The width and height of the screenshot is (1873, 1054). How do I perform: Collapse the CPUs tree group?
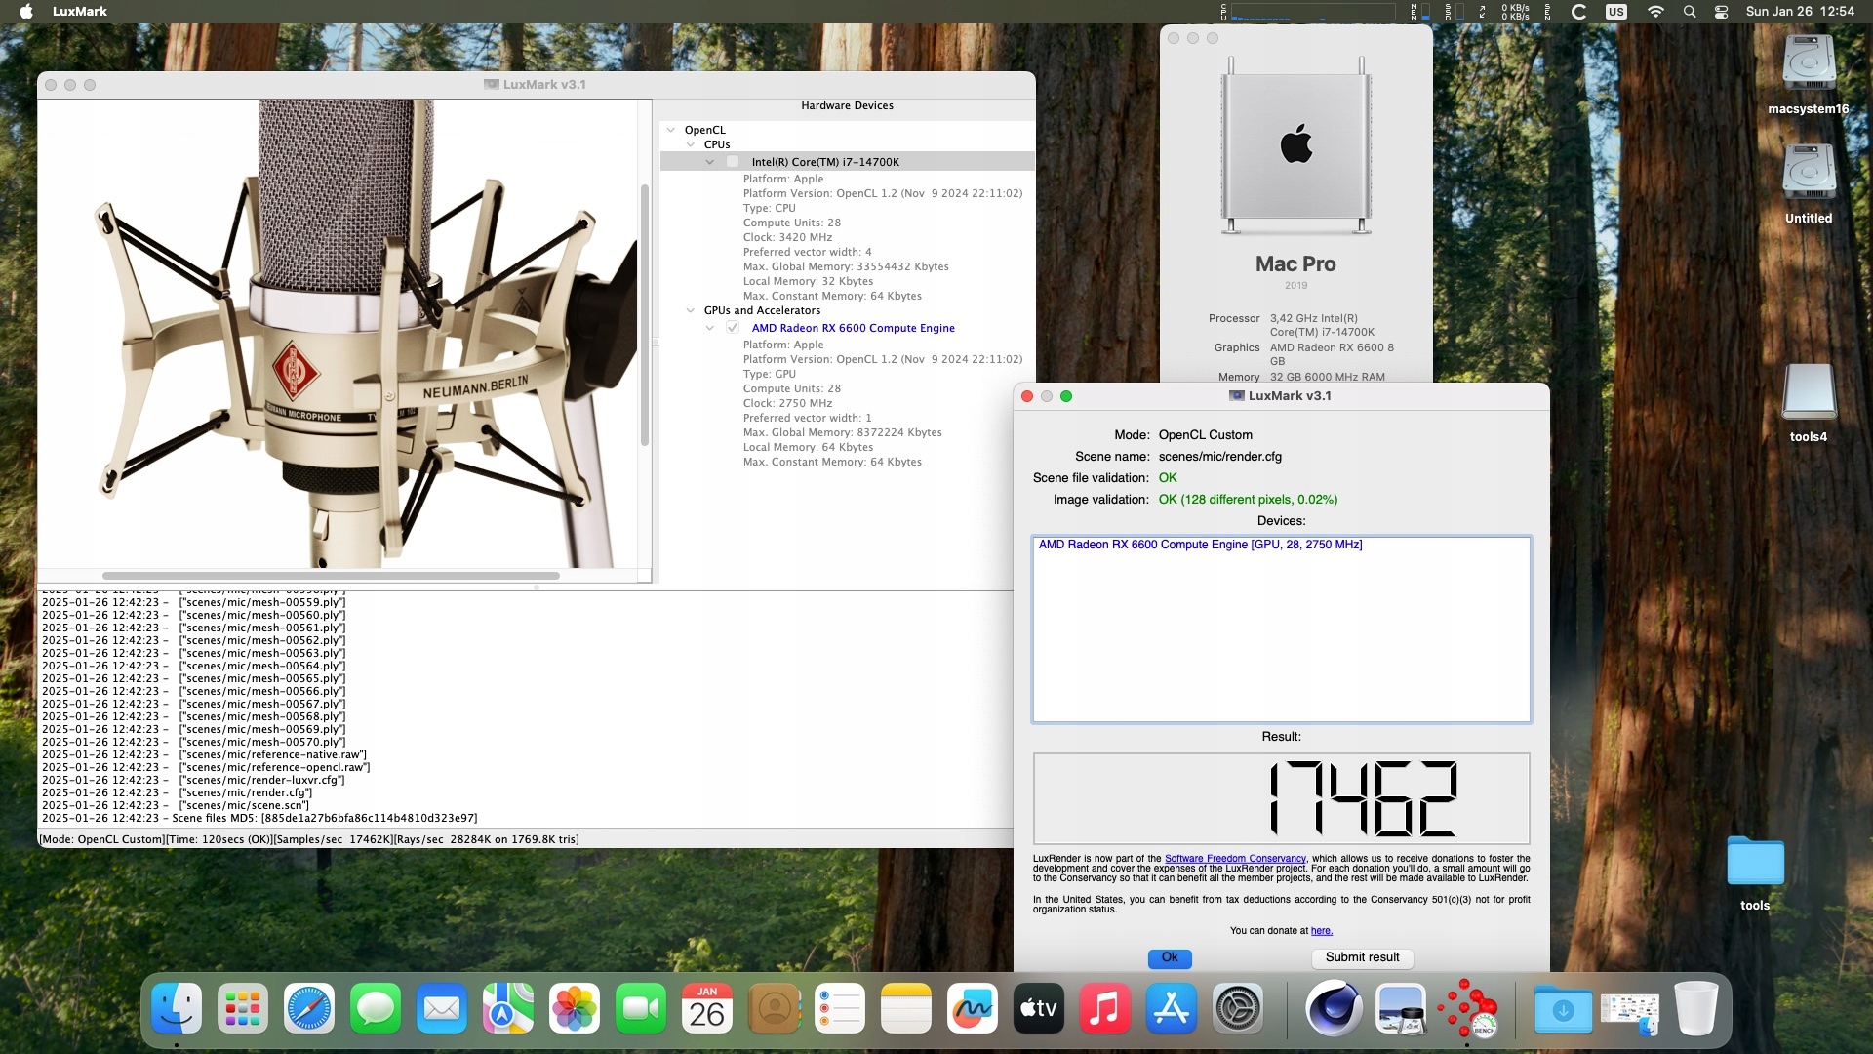(x=691, y=144)
